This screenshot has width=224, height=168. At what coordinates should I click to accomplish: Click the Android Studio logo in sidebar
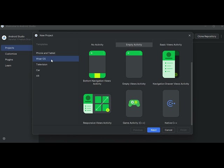[4, 38]
